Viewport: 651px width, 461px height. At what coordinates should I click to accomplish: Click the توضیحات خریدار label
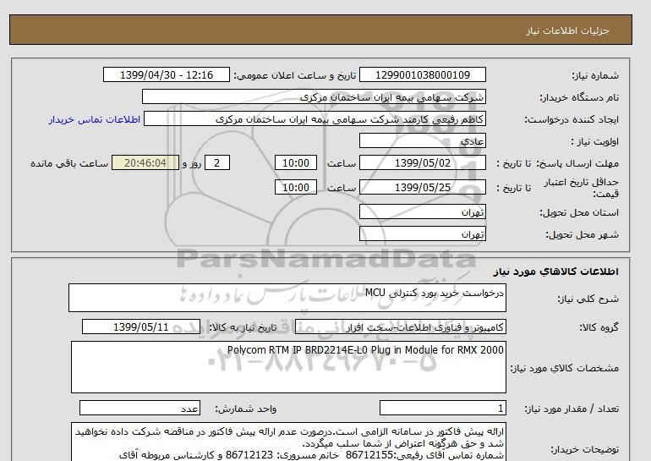point(584,449)
